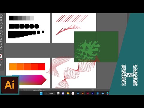Click the fill and stroke color box
The width and height of the screenshot is (144, 108).
pyautogui.click(x=1, y=55)
